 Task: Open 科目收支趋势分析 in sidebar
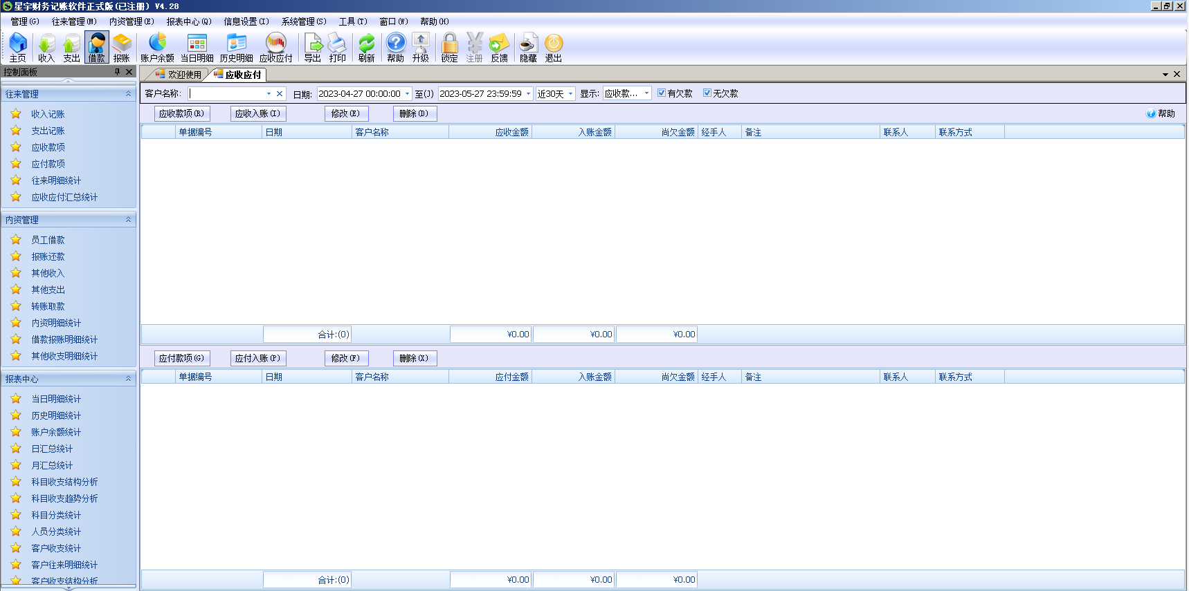pos(64,498)
